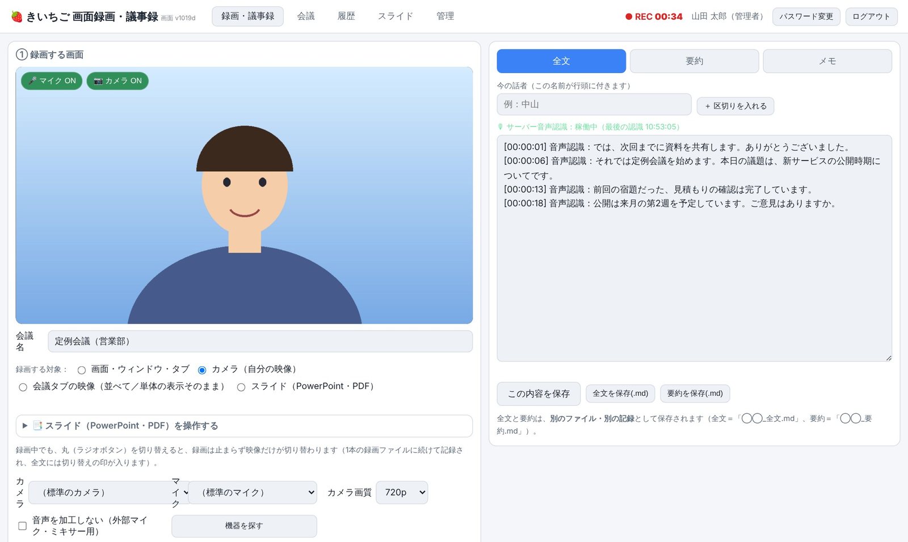Click ＋区切りを入れる button

coord(735,106)
